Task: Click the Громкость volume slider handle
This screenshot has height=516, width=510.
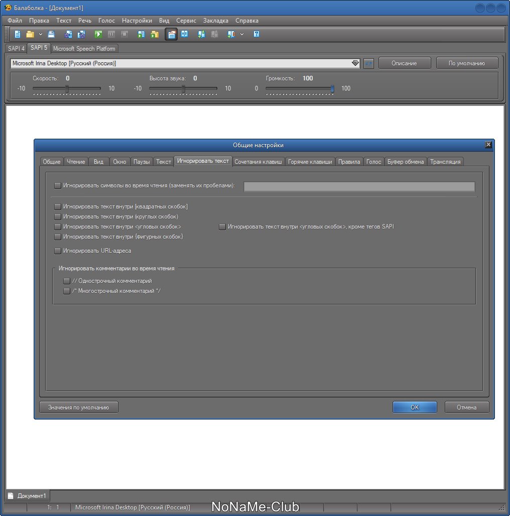Action: pos(332,88)
